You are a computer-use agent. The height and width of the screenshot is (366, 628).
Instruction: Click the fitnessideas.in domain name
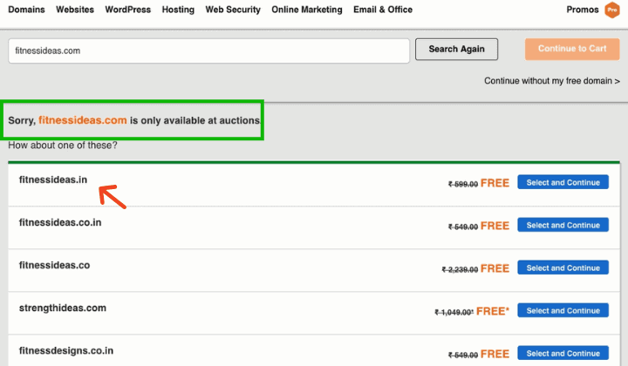(x=53, y=180)
